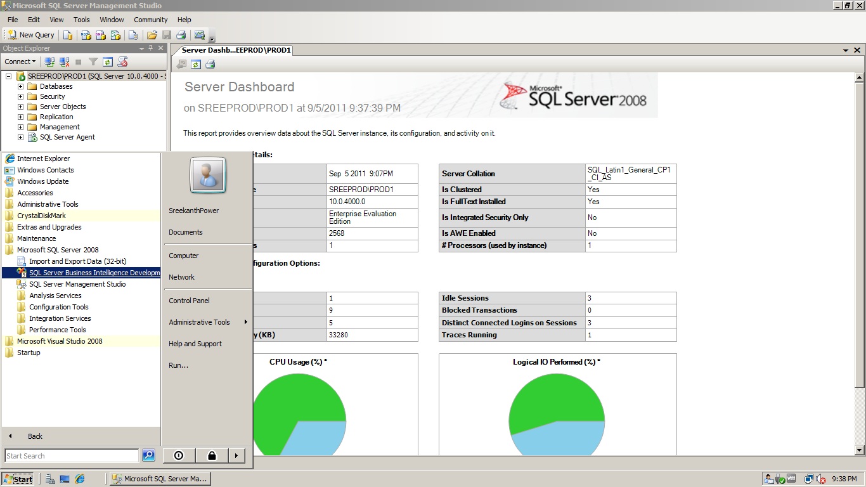
Task: Click the SreekanthPower user account picture
Action: pyautogui.click(x=208, y=175)
